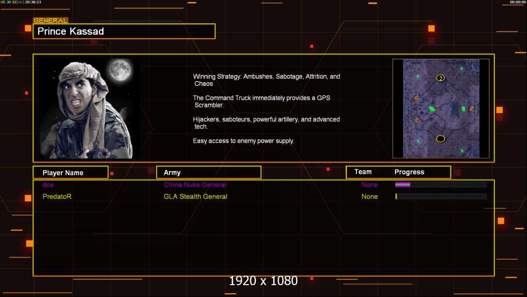
Task: Click the Winning Strategy description text
Action: [x=266, y=80]
